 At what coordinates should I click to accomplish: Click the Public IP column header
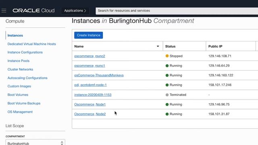point(215,46)
